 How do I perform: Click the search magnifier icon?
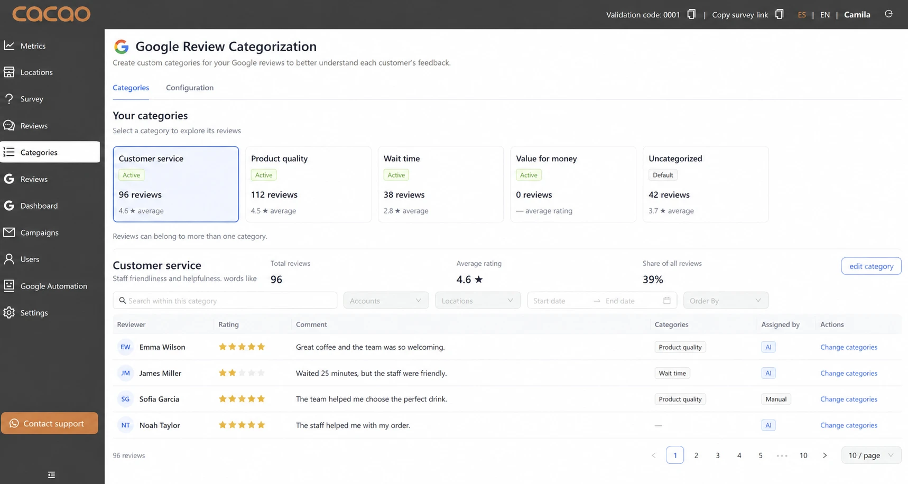click(123, 300)
